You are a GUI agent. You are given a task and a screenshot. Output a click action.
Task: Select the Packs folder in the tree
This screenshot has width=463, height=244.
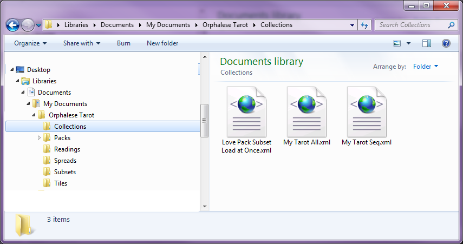pos(62,138)
